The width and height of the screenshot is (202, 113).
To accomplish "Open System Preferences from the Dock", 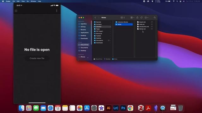I will [94, 108].
